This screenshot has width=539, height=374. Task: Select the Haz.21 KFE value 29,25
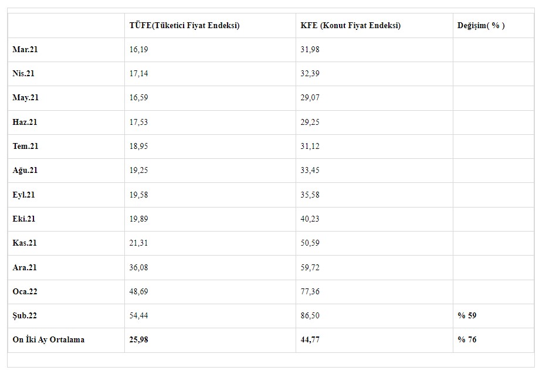pos(310,122)
